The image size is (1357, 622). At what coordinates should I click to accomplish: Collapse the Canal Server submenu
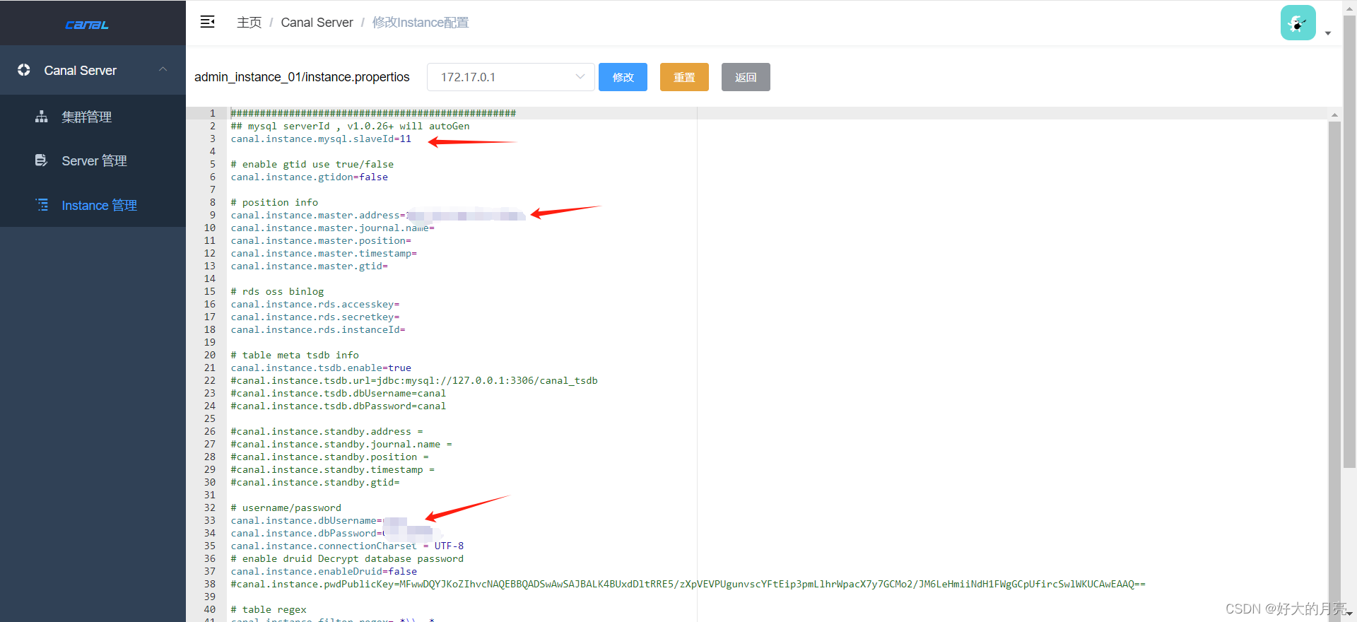pyautogui.click(x=163, y=69)
